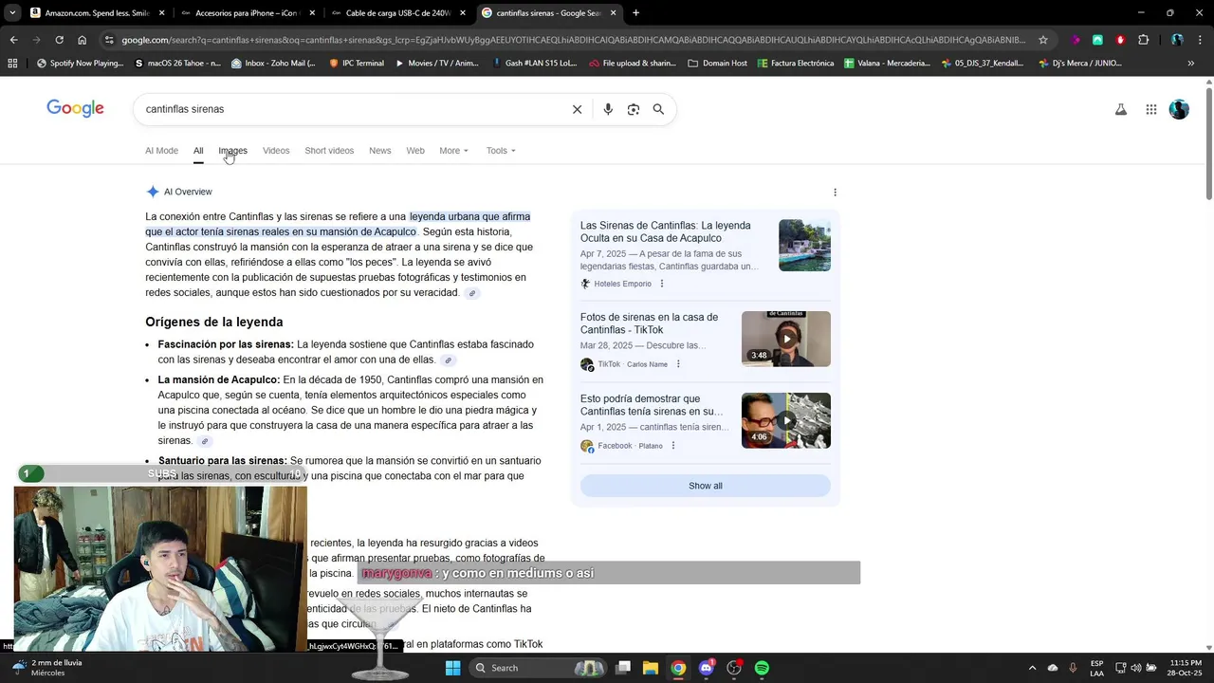The width and height of the screenshot is (1214, 683).
Task: Open Fotos de sirenas TikTok link
Action: (649, 323)
